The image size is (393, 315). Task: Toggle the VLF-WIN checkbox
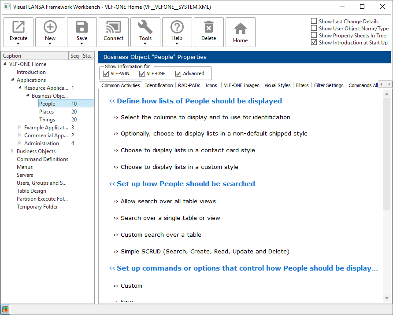106,73
